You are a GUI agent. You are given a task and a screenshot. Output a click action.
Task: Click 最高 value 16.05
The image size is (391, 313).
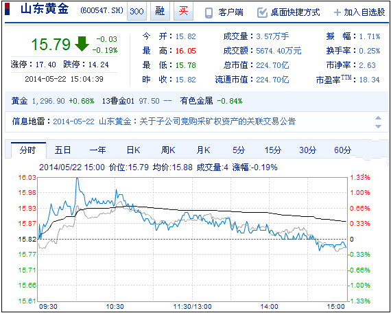coord(185,51)
